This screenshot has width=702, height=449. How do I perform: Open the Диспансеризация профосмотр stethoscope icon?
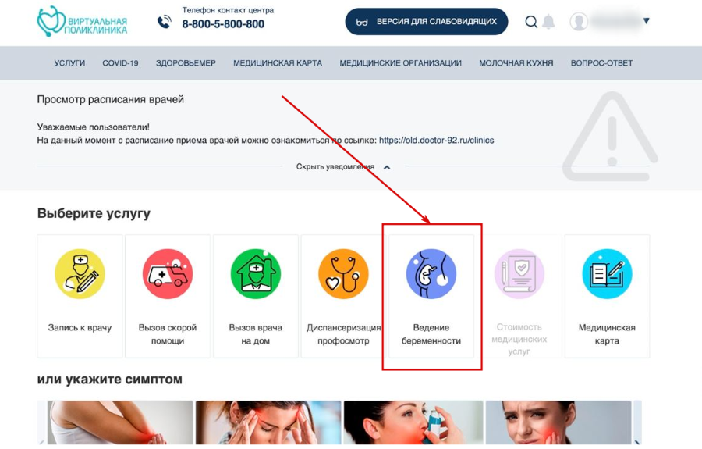click(343, 274)
